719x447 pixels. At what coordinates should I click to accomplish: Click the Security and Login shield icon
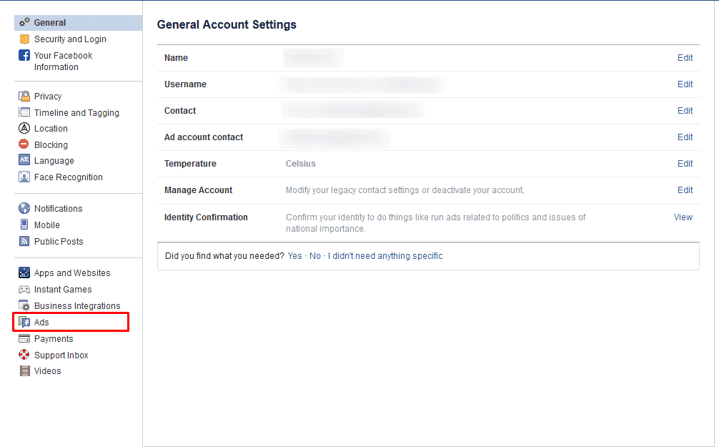24,39
